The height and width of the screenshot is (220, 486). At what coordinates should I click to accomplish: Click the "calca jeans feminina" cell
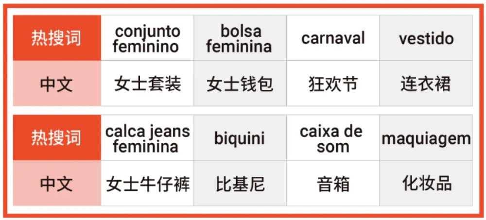(x=147, y=137)
